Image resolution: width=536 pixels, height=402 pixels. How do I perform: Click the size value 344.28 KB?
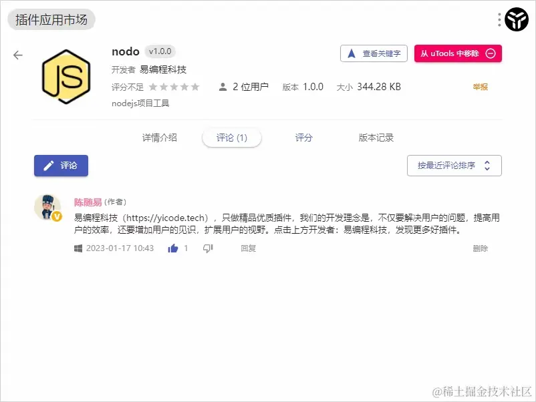coord(379,87)
